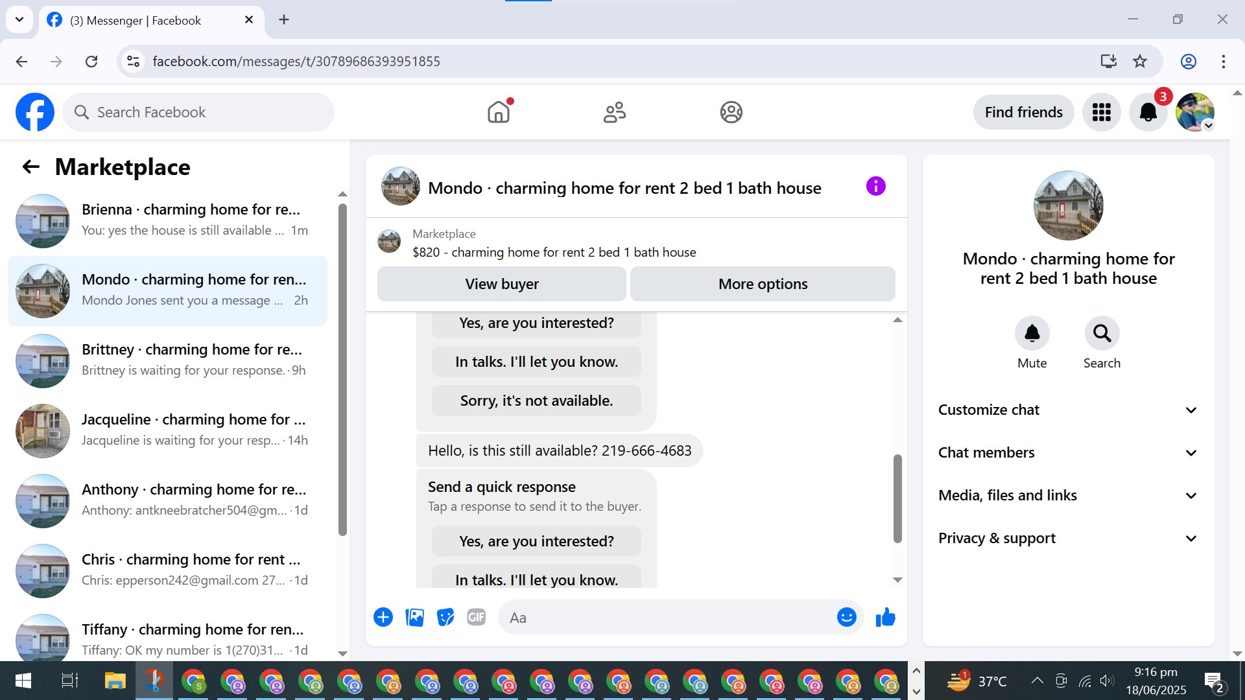Viewport: 1245px width, 700px height.
Task: Send lower 'Yes, are you interested?' quick reply
Action: point(536,541)
